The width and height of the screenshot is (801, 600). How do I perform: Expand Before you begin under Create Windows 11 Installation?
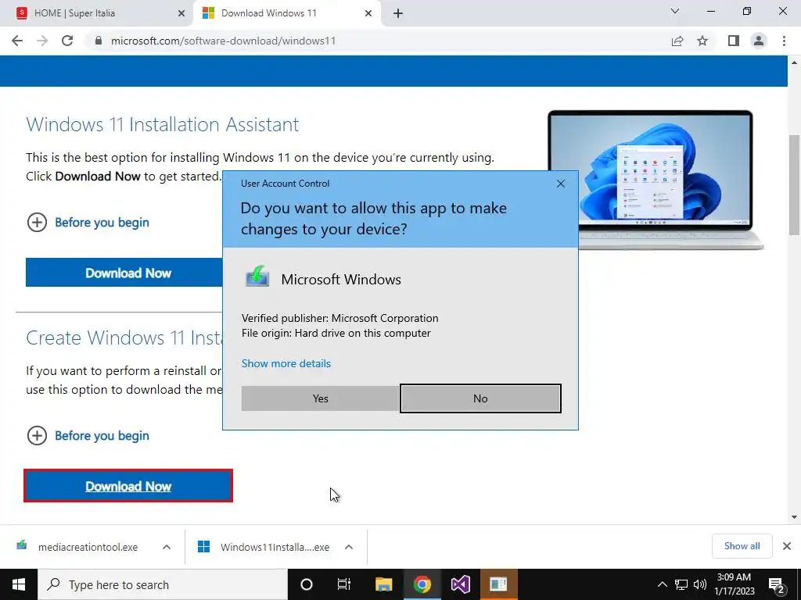(88, 436)
